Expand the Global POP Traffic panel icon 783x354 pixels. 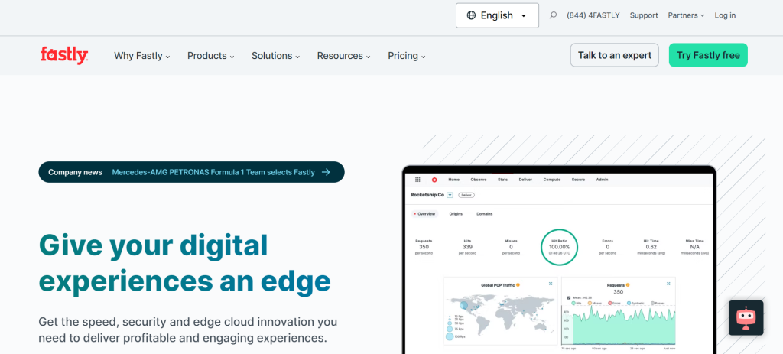551,284
